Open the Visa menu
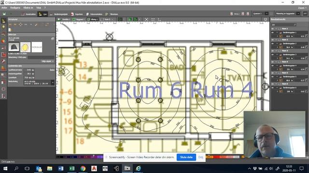This screenshot has width=309, height=173. click(39, 8)
